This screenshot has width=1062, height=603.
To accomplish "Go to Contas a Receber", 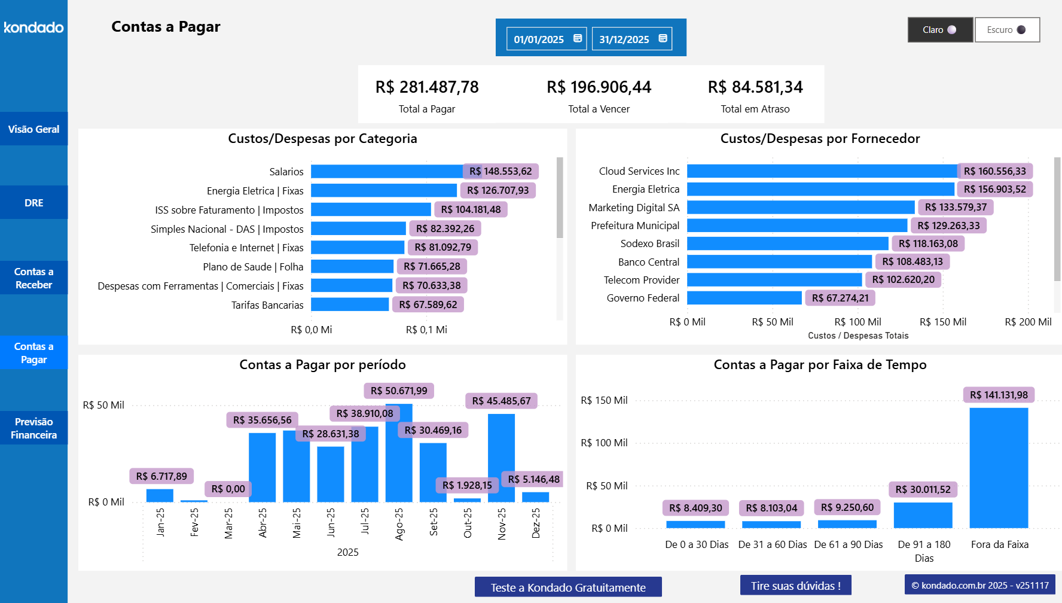I will tap(33, 278).
